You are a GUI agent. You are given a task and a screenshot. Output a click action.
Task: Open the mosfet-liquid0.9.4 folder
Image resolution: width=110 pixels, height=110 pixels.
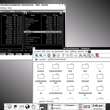pos(56,79)
